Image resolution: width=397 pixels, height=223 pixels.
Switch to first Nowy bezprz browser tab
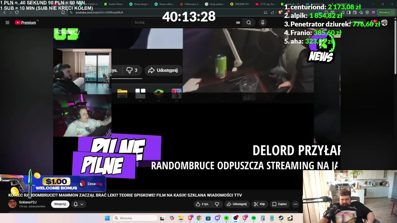click(139, 4)
